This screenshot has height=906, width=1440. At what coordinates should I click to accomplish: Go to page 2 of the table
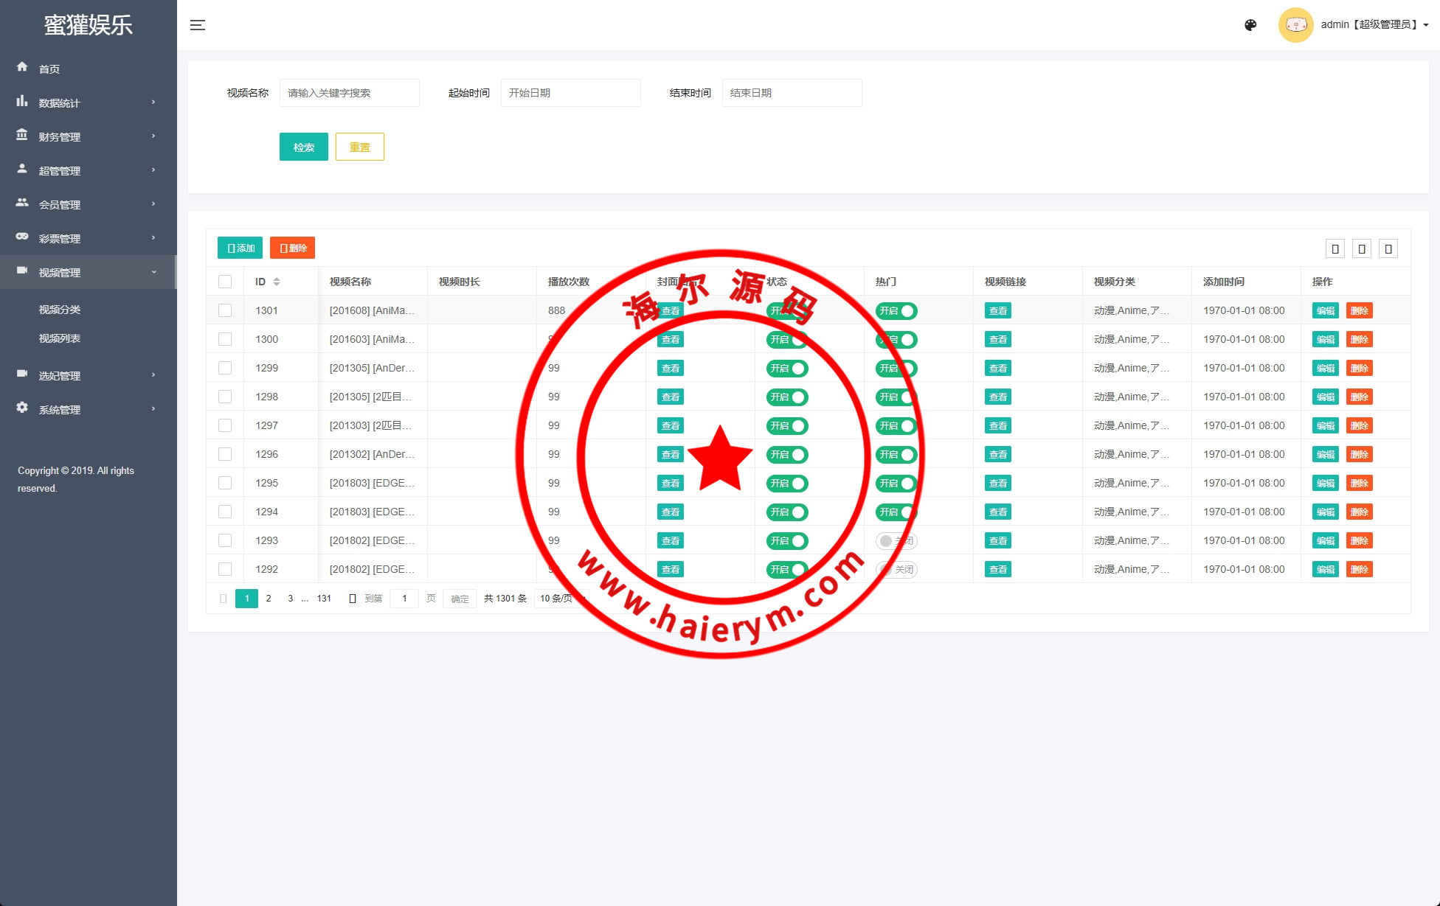pyautogui.click(x=269, y=599)
